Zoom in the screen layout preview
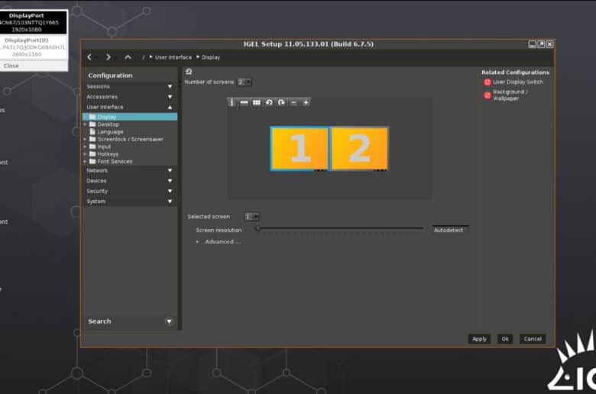 306,102
